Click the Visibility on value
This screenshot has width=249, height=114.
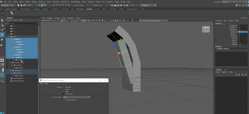(x=243, y=44)
